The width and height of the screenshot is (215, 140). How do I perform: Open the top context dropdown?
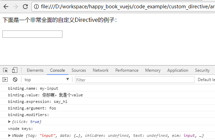pyautogui.click(x=47, y=80)
